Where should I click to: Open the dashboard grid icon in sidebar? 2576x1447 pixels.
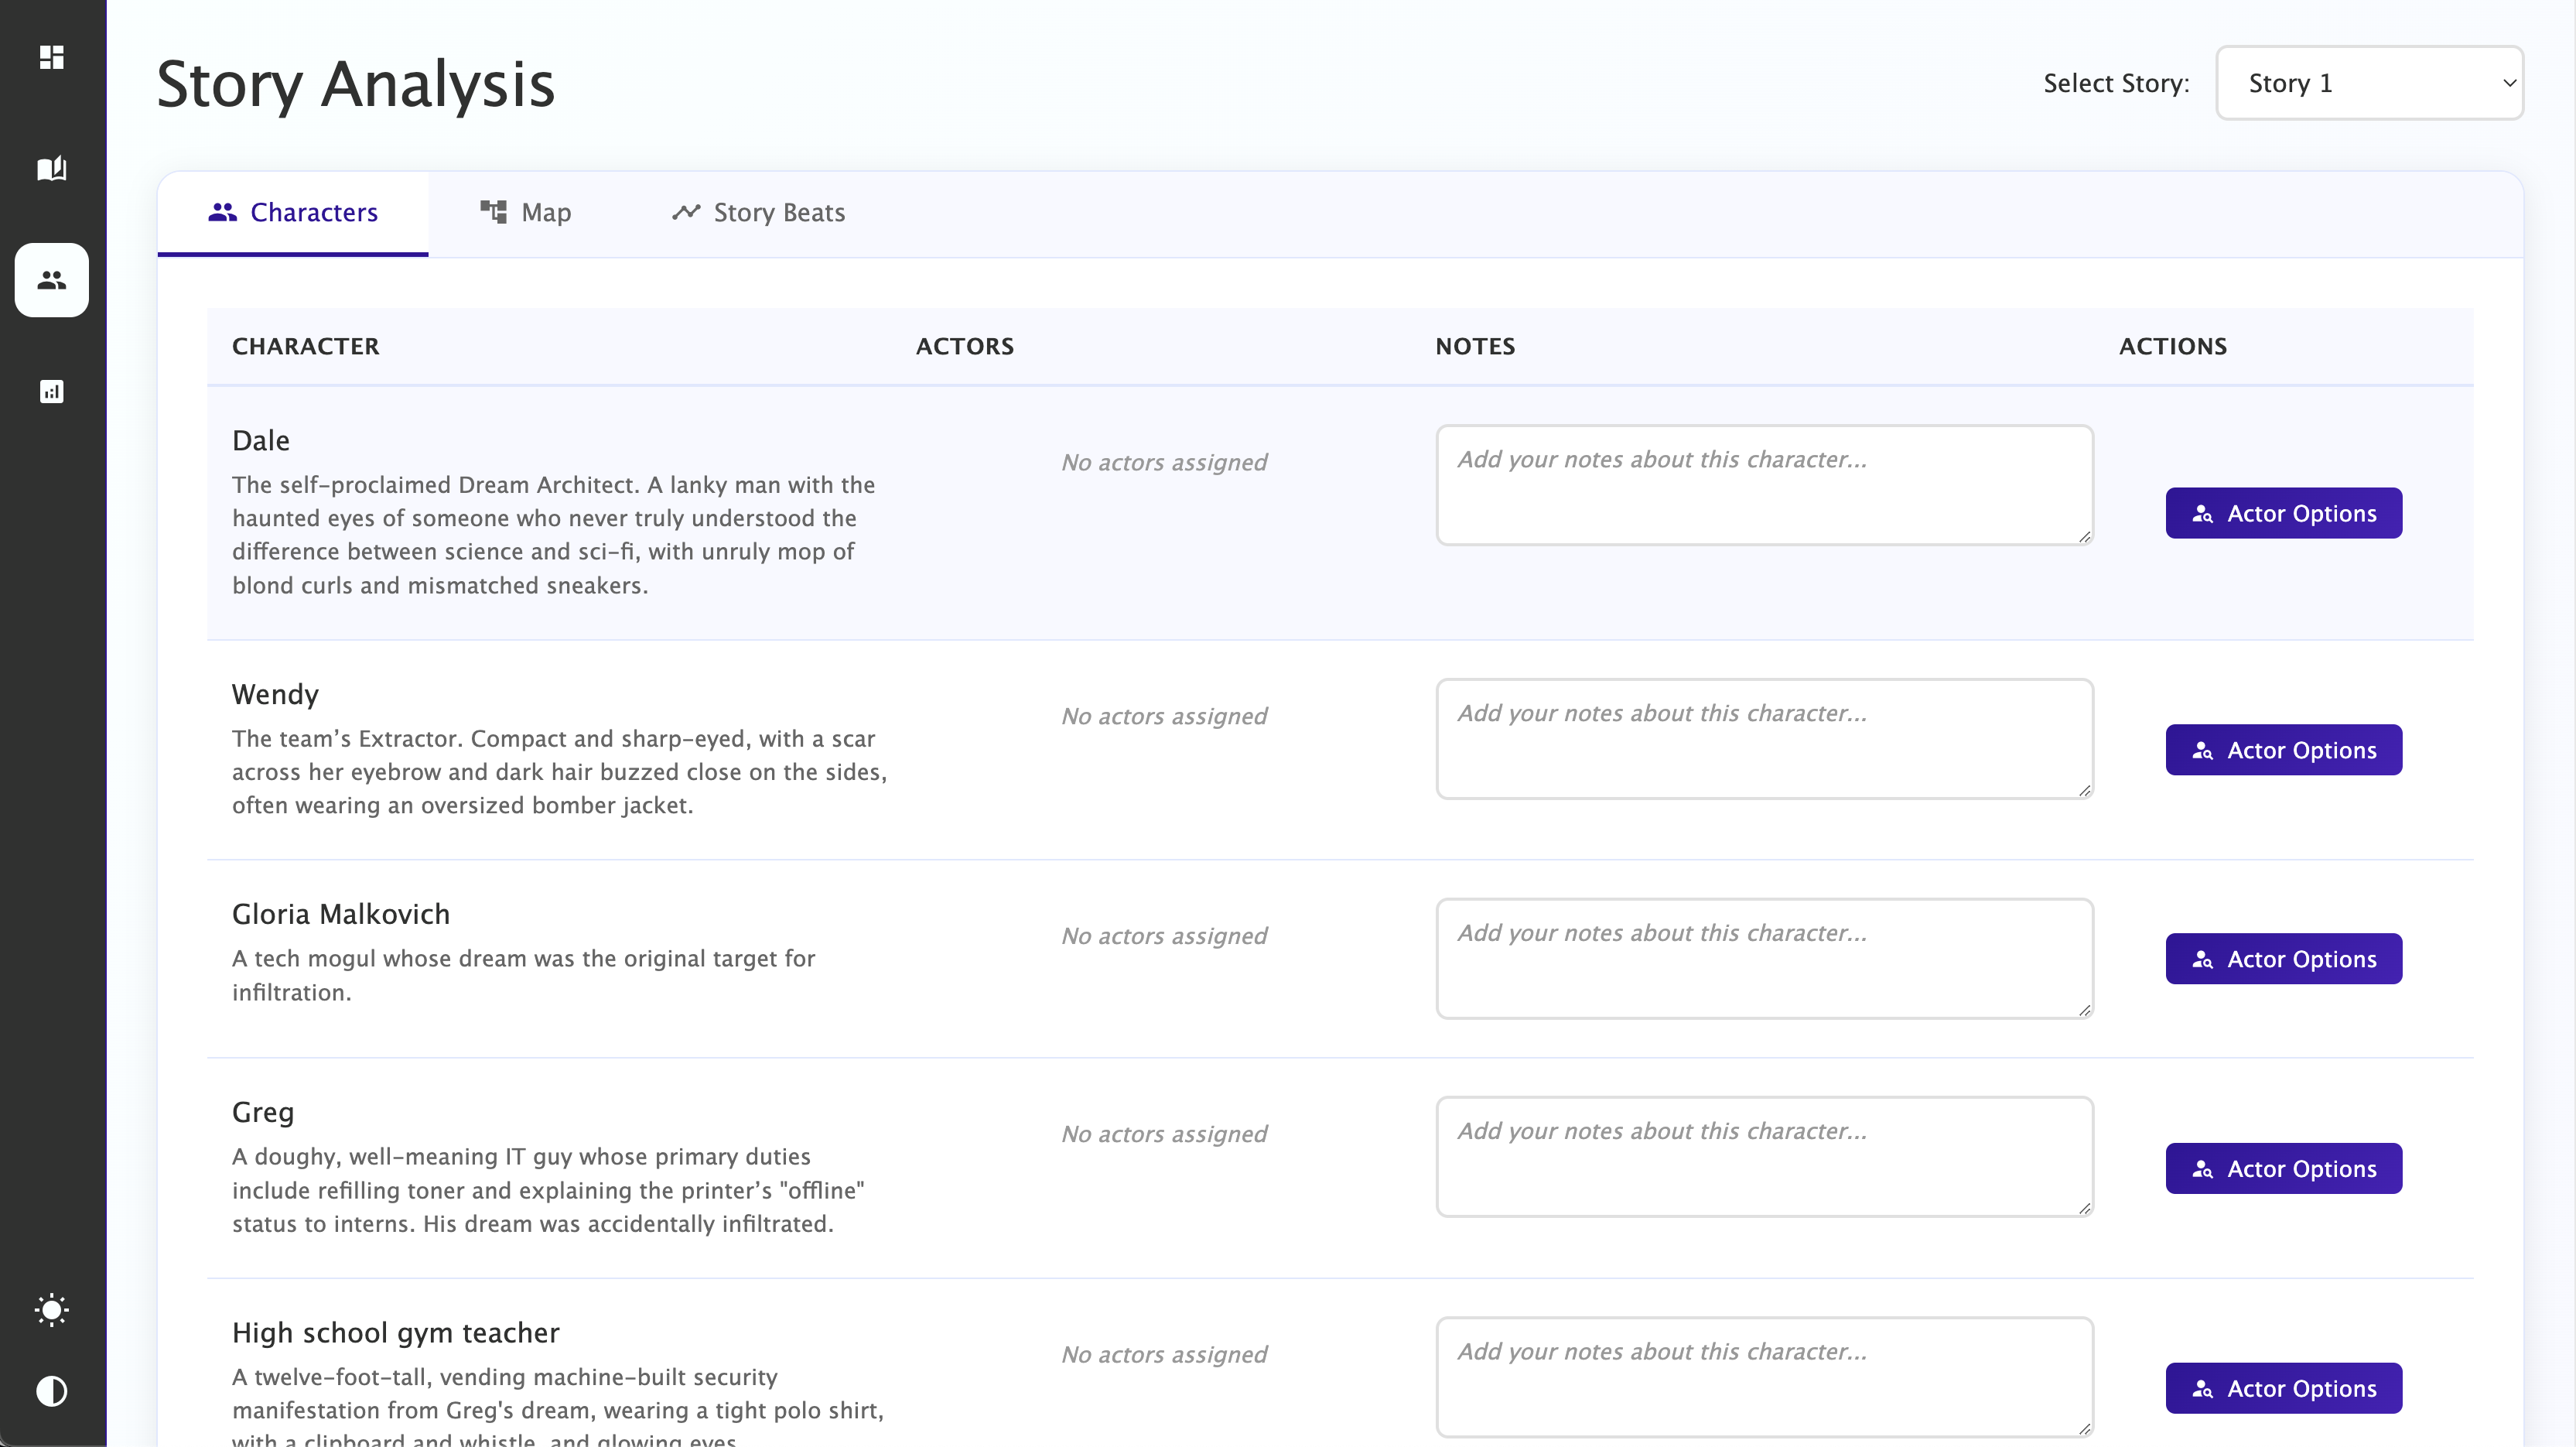52,57
